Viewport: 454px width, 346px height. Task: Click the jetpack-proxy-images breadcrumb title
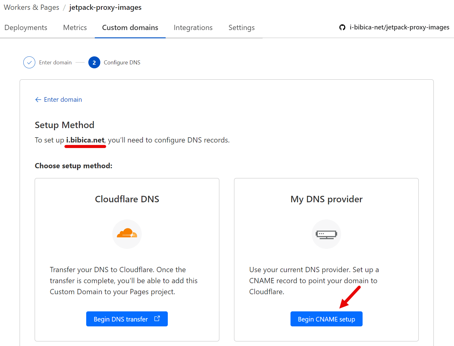pyautogui.click(x=105, y=7)
